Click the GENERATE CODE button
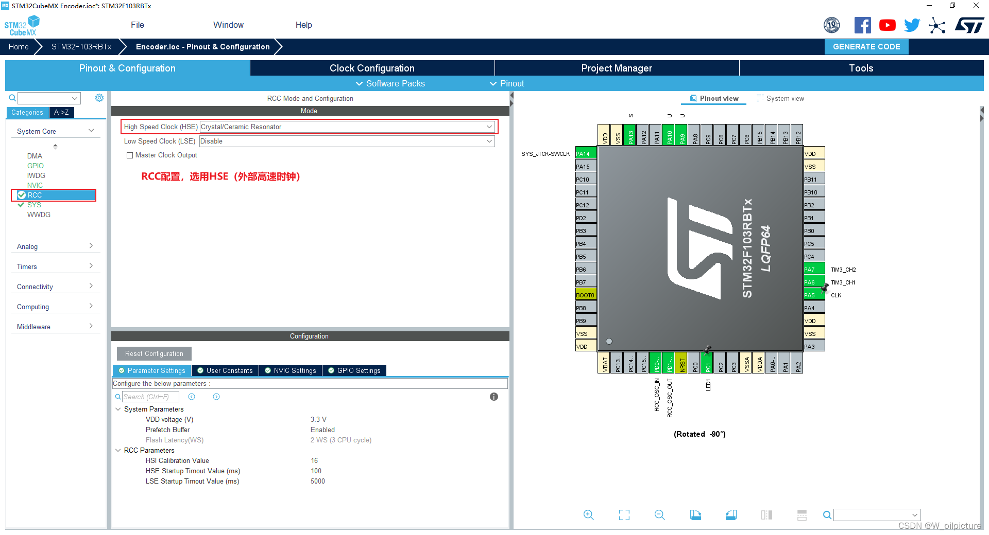Viewport: 989px width, 535px height. click(x=866, y=47)
